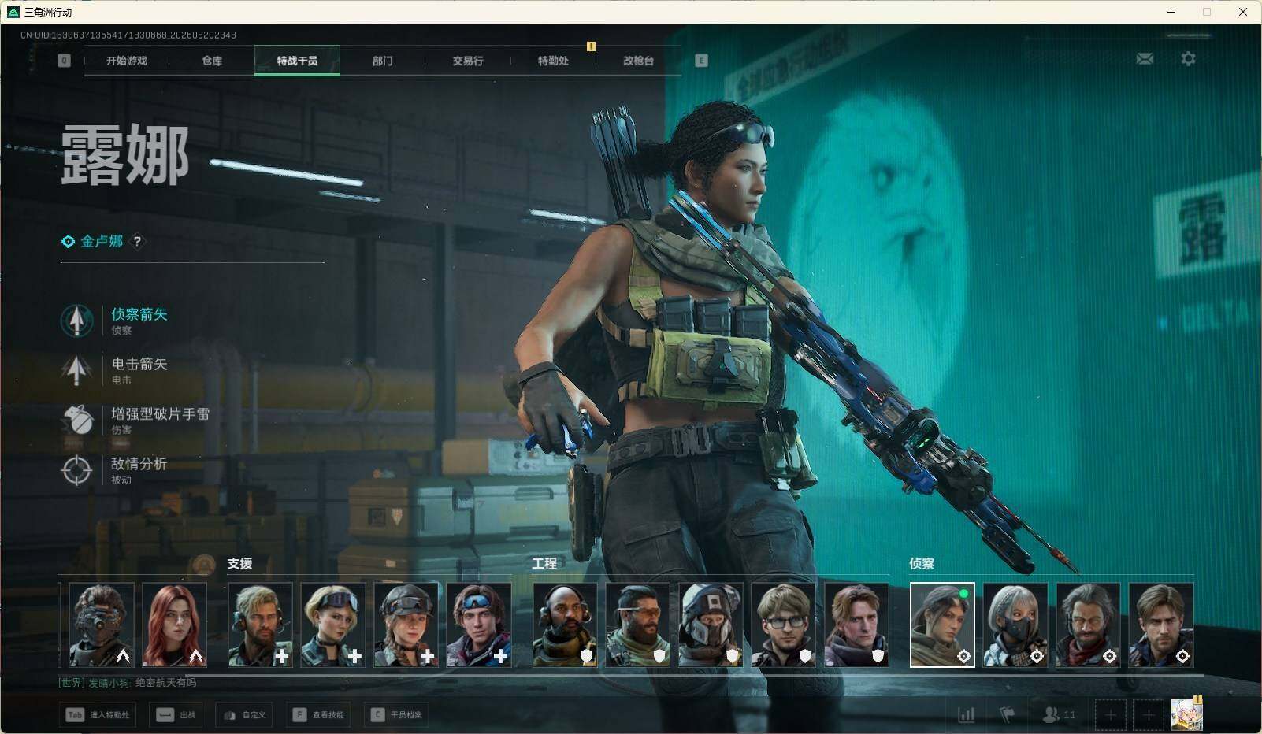
Task: Click the 查看技能 button
Action: click(319, 715)
